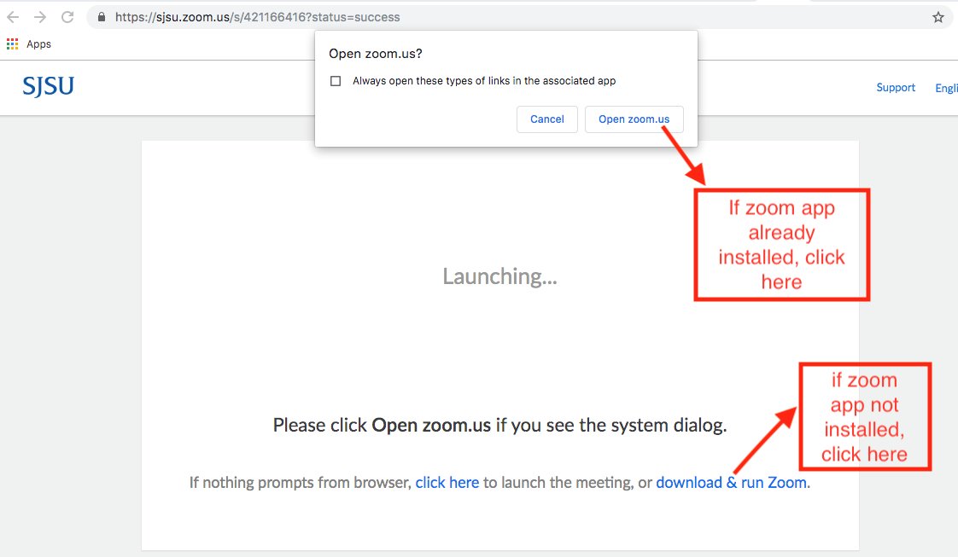958x557 pixels.
Task: Click the 'Open zoom.us' button
Action: coord(634,119)
